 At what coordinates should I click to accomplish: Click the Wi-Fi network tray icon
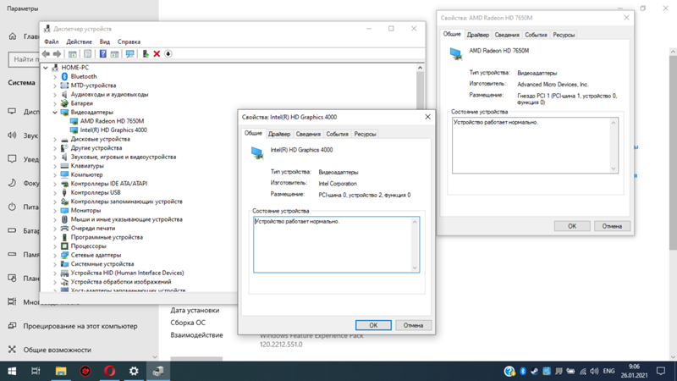583,371
